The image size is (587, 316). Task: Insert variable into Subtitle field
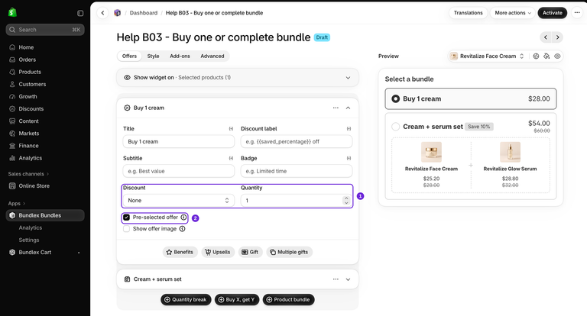click(x=231, y=158)
